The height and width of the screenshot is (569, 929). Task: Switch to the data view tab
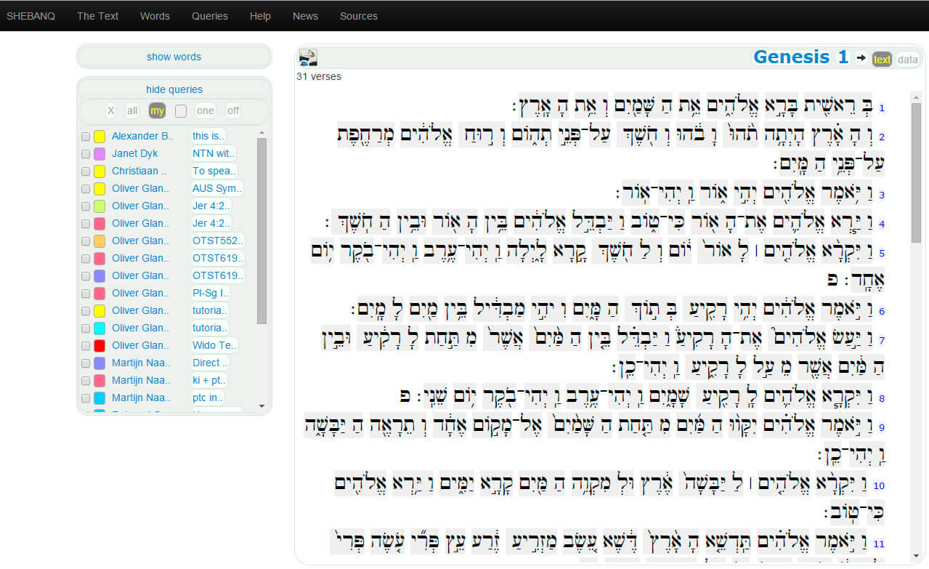pyautogui.click(x=907, y=60)
